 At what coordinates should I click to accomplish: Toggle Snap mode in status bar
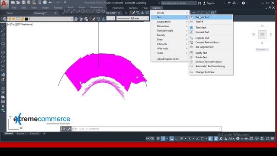pyautogui.click(x=163, y=139)
